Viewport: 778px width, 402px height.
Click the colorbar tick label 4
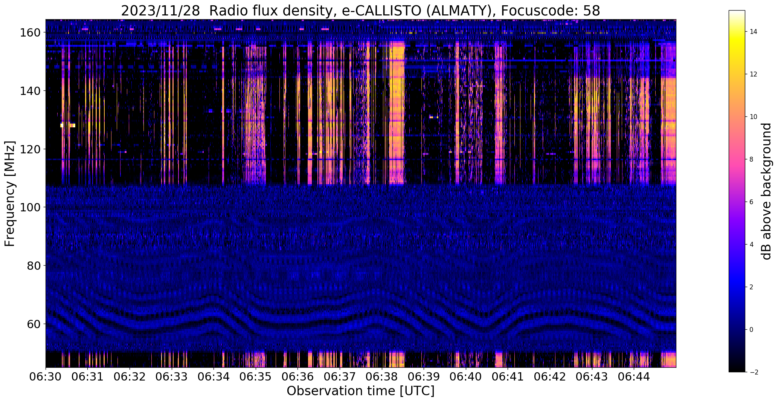click(752, 245)
